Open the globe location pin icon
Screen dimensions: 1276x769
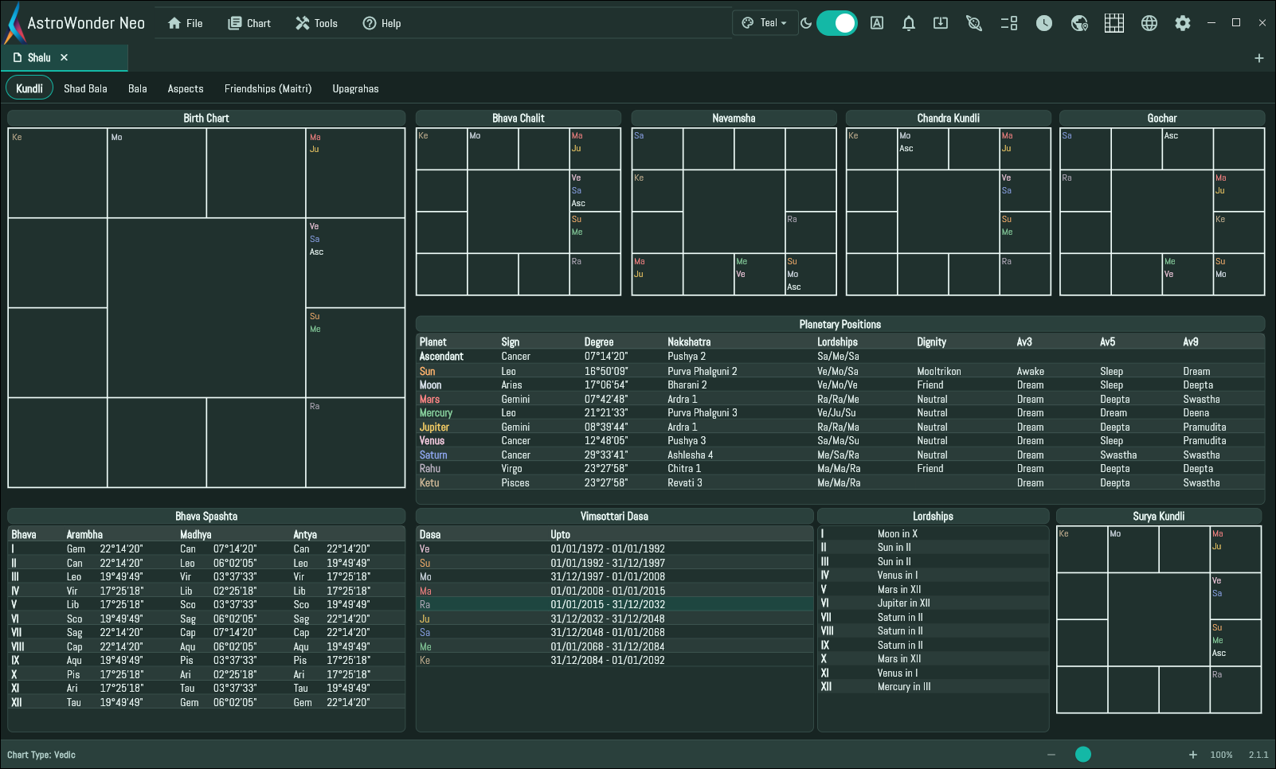tap(1079, 23)
